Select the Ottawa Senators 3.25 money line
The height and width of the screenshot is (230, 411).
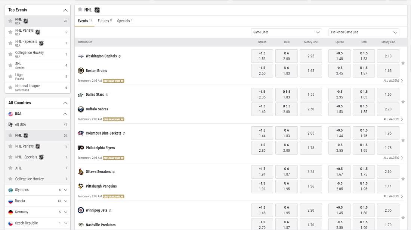311,171
